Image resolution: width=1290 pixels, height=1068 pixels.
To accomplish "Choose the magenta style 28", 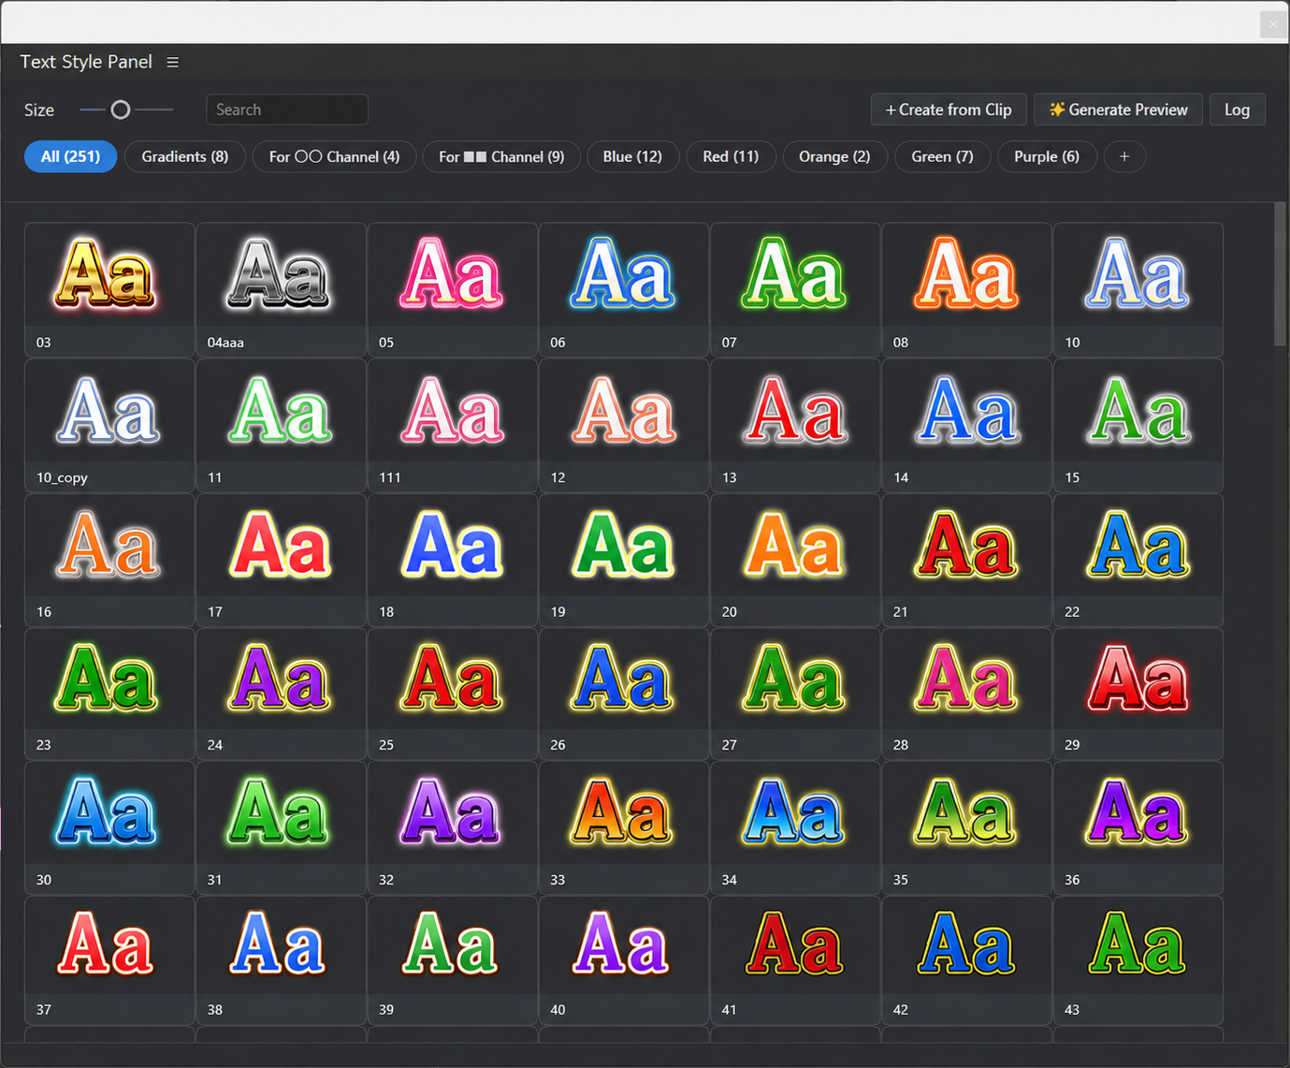I will pyautogui.click(x=966, y=694).
